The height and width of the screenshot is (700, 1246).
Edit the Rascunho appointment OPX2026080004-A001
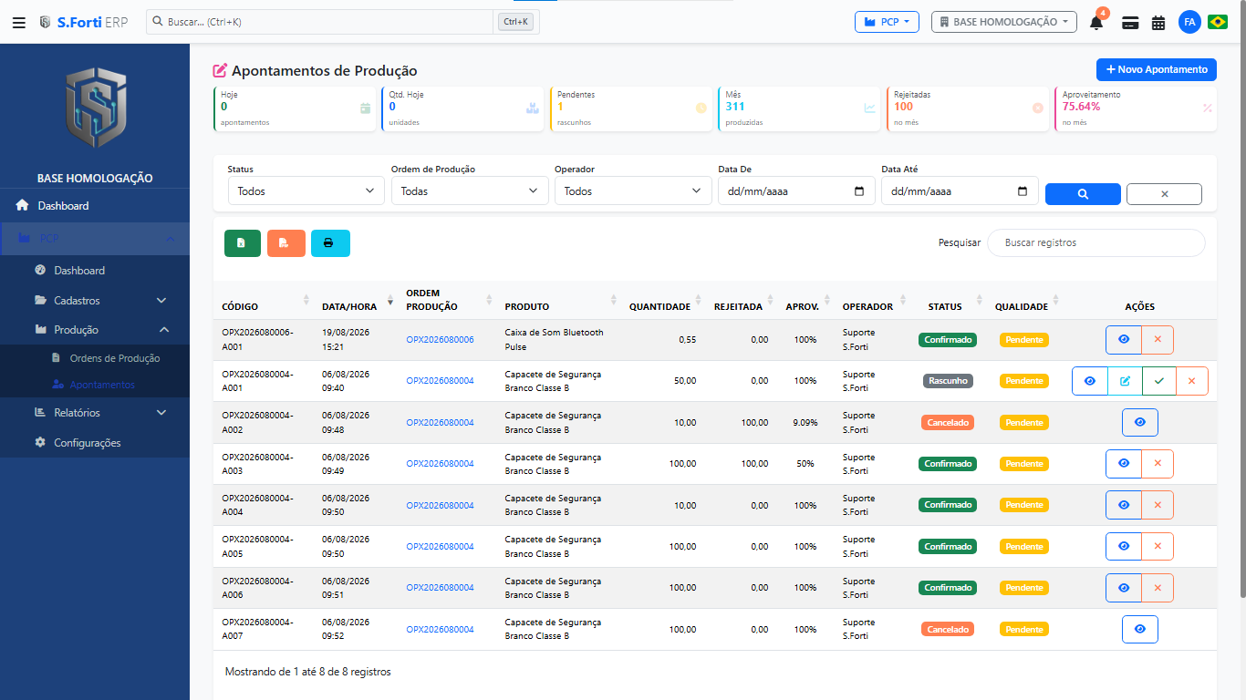tap(1125, 381)
